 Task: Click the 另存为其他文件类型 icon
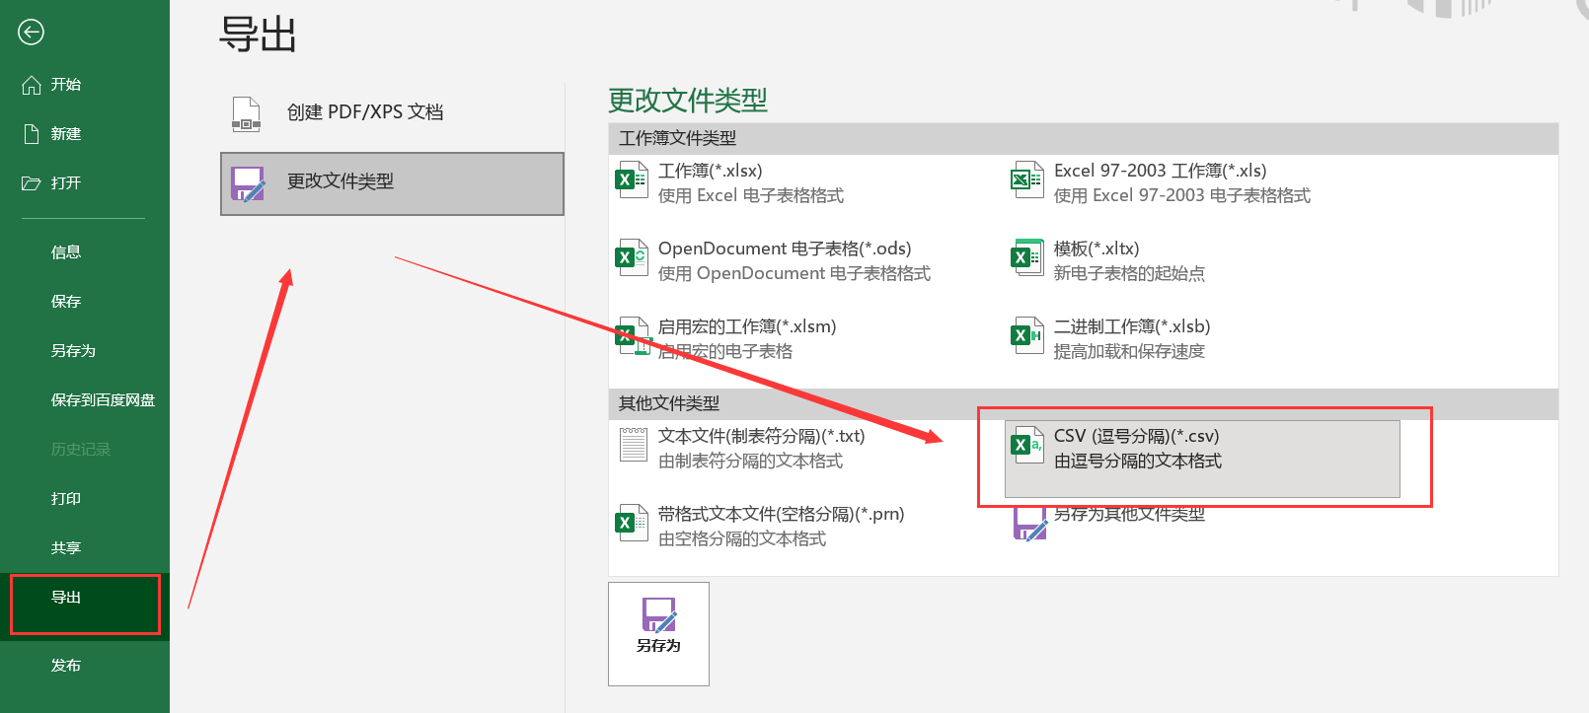point(1029,524)
